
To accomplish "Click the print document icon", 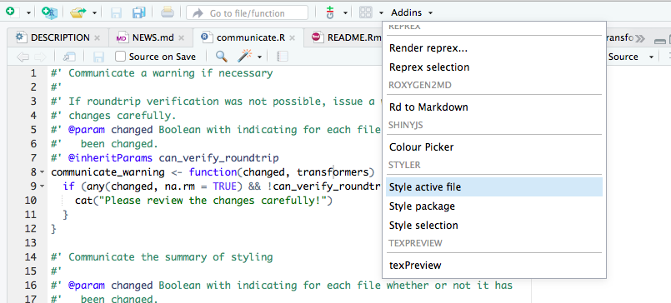I will (x=168, y=12).
